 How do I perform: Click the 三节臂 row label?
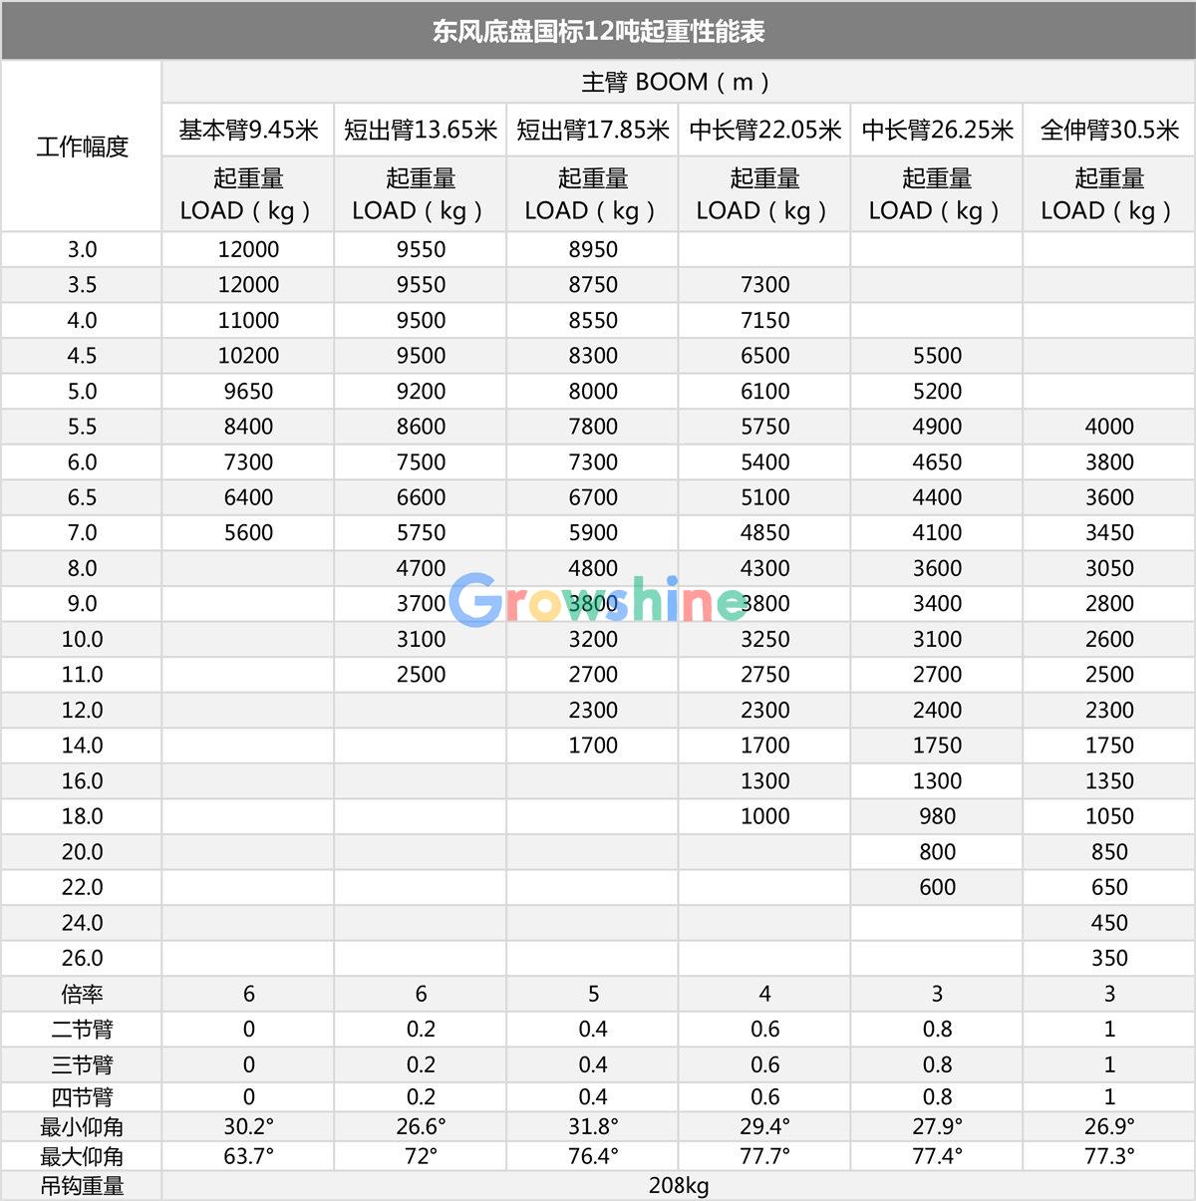(82, 1065)
